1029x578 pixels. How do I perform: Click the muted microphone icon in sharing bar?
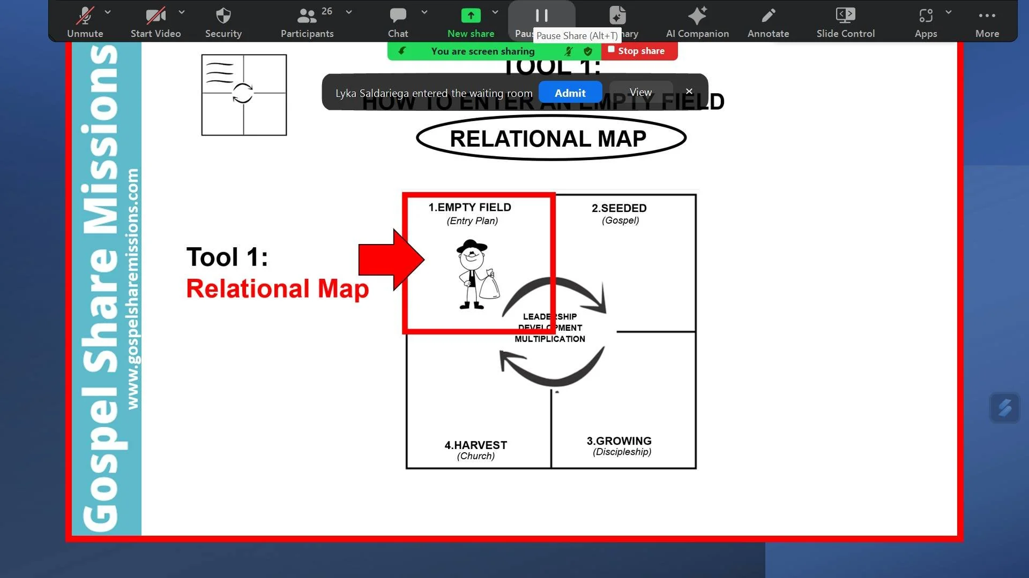pos(569,51)
